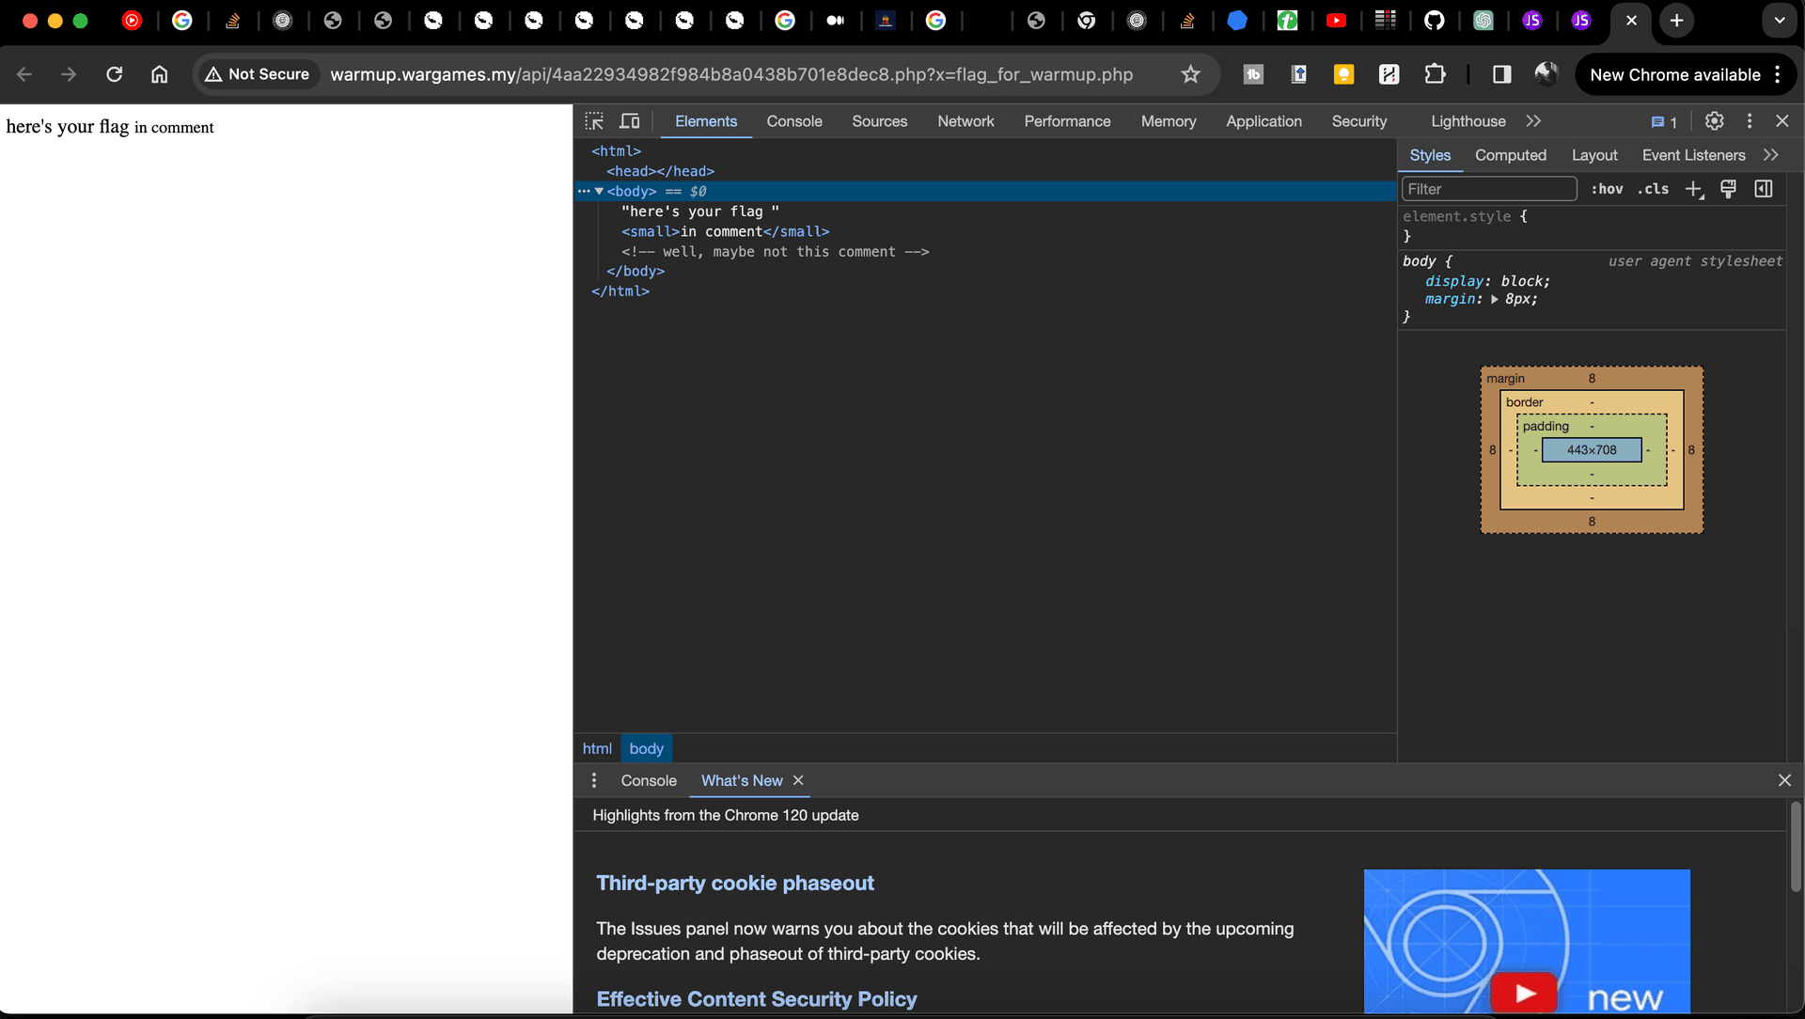Toggle the :hov element state panel
The height and width of the screenshot is (1019, 1805).
click(1607, 189)
